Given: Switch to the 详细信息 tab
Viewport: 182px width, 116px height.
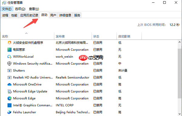Looking at the screenshot, I should [x=65, y=15].
